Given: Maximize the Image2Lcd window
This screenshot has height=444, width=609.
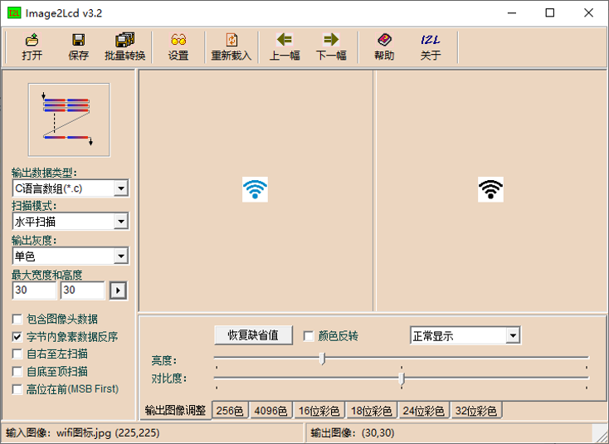Looking at the screenshot, I should tap(549, 12).
